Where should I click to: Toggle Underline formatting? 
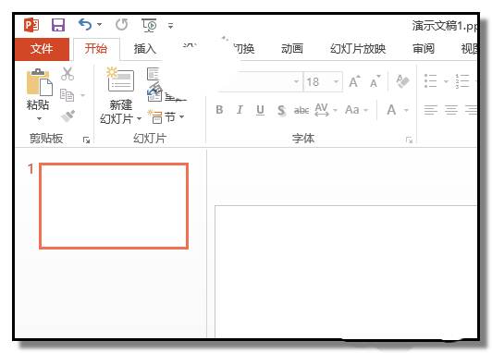pos(260,110)
